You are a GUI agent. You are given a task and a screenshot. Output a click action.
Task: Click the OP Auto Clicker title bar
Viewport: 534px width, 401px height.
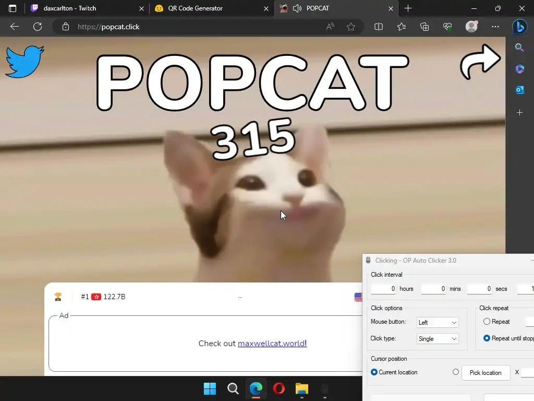click(448, 261)
